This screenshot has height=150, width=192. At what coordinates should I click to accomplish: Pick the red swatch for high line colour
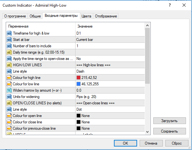78,78
